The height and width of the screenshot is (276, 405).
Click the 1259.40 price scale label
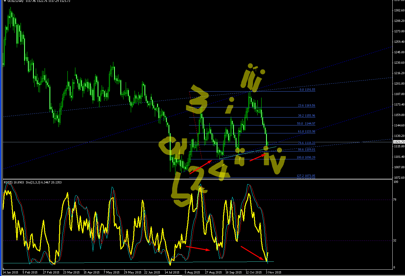point(400,42)
